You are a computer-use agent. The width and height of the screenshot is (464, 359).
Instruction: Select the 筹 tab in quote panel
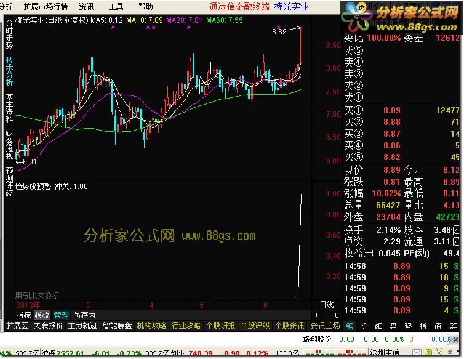[453, 326]
